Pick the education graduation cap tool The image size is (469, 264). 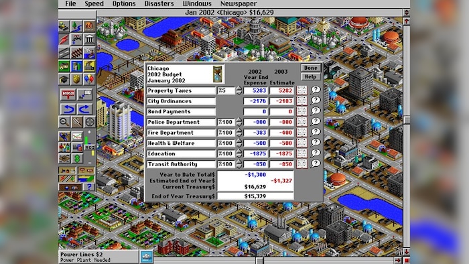tap(64, 80)
